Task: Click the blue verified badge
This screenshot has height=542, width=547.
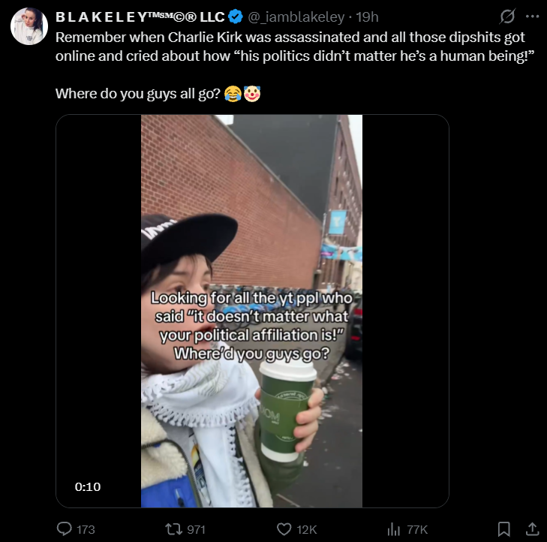Action: [x=236, y=17]
